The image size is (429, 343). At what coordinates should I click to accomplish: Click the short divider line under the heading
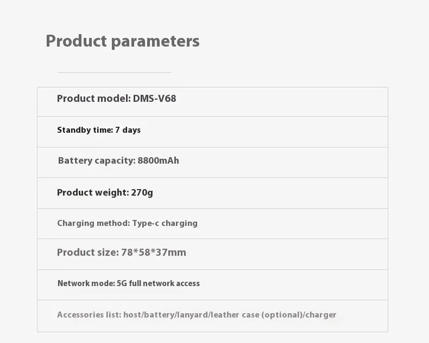pyautogui.click(x=114, y=72)
